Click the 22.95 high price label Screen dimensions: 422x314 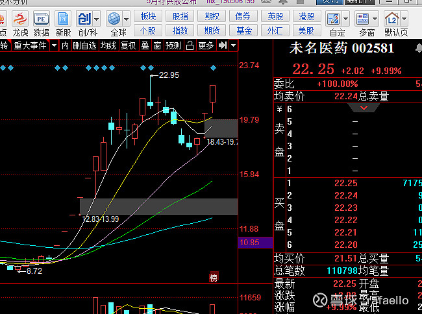coord(169,75)
